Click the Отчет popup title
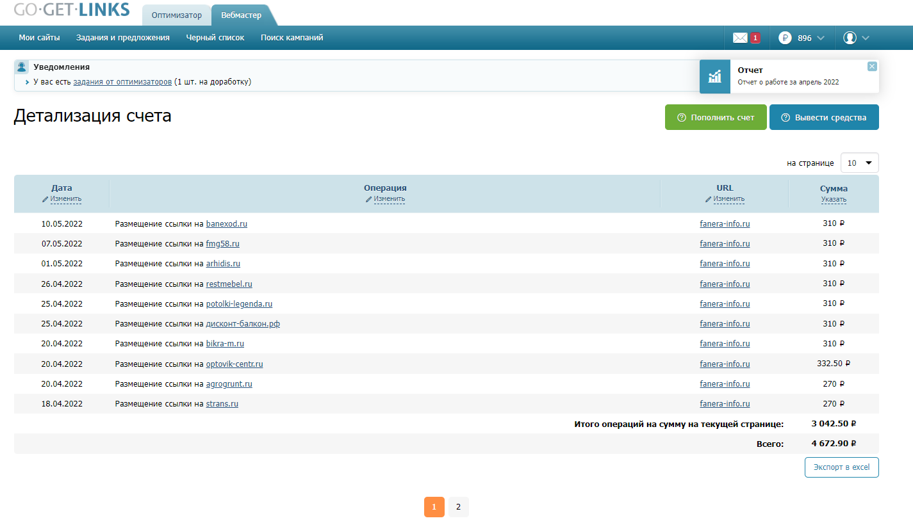913x532 pixels. 750,70
